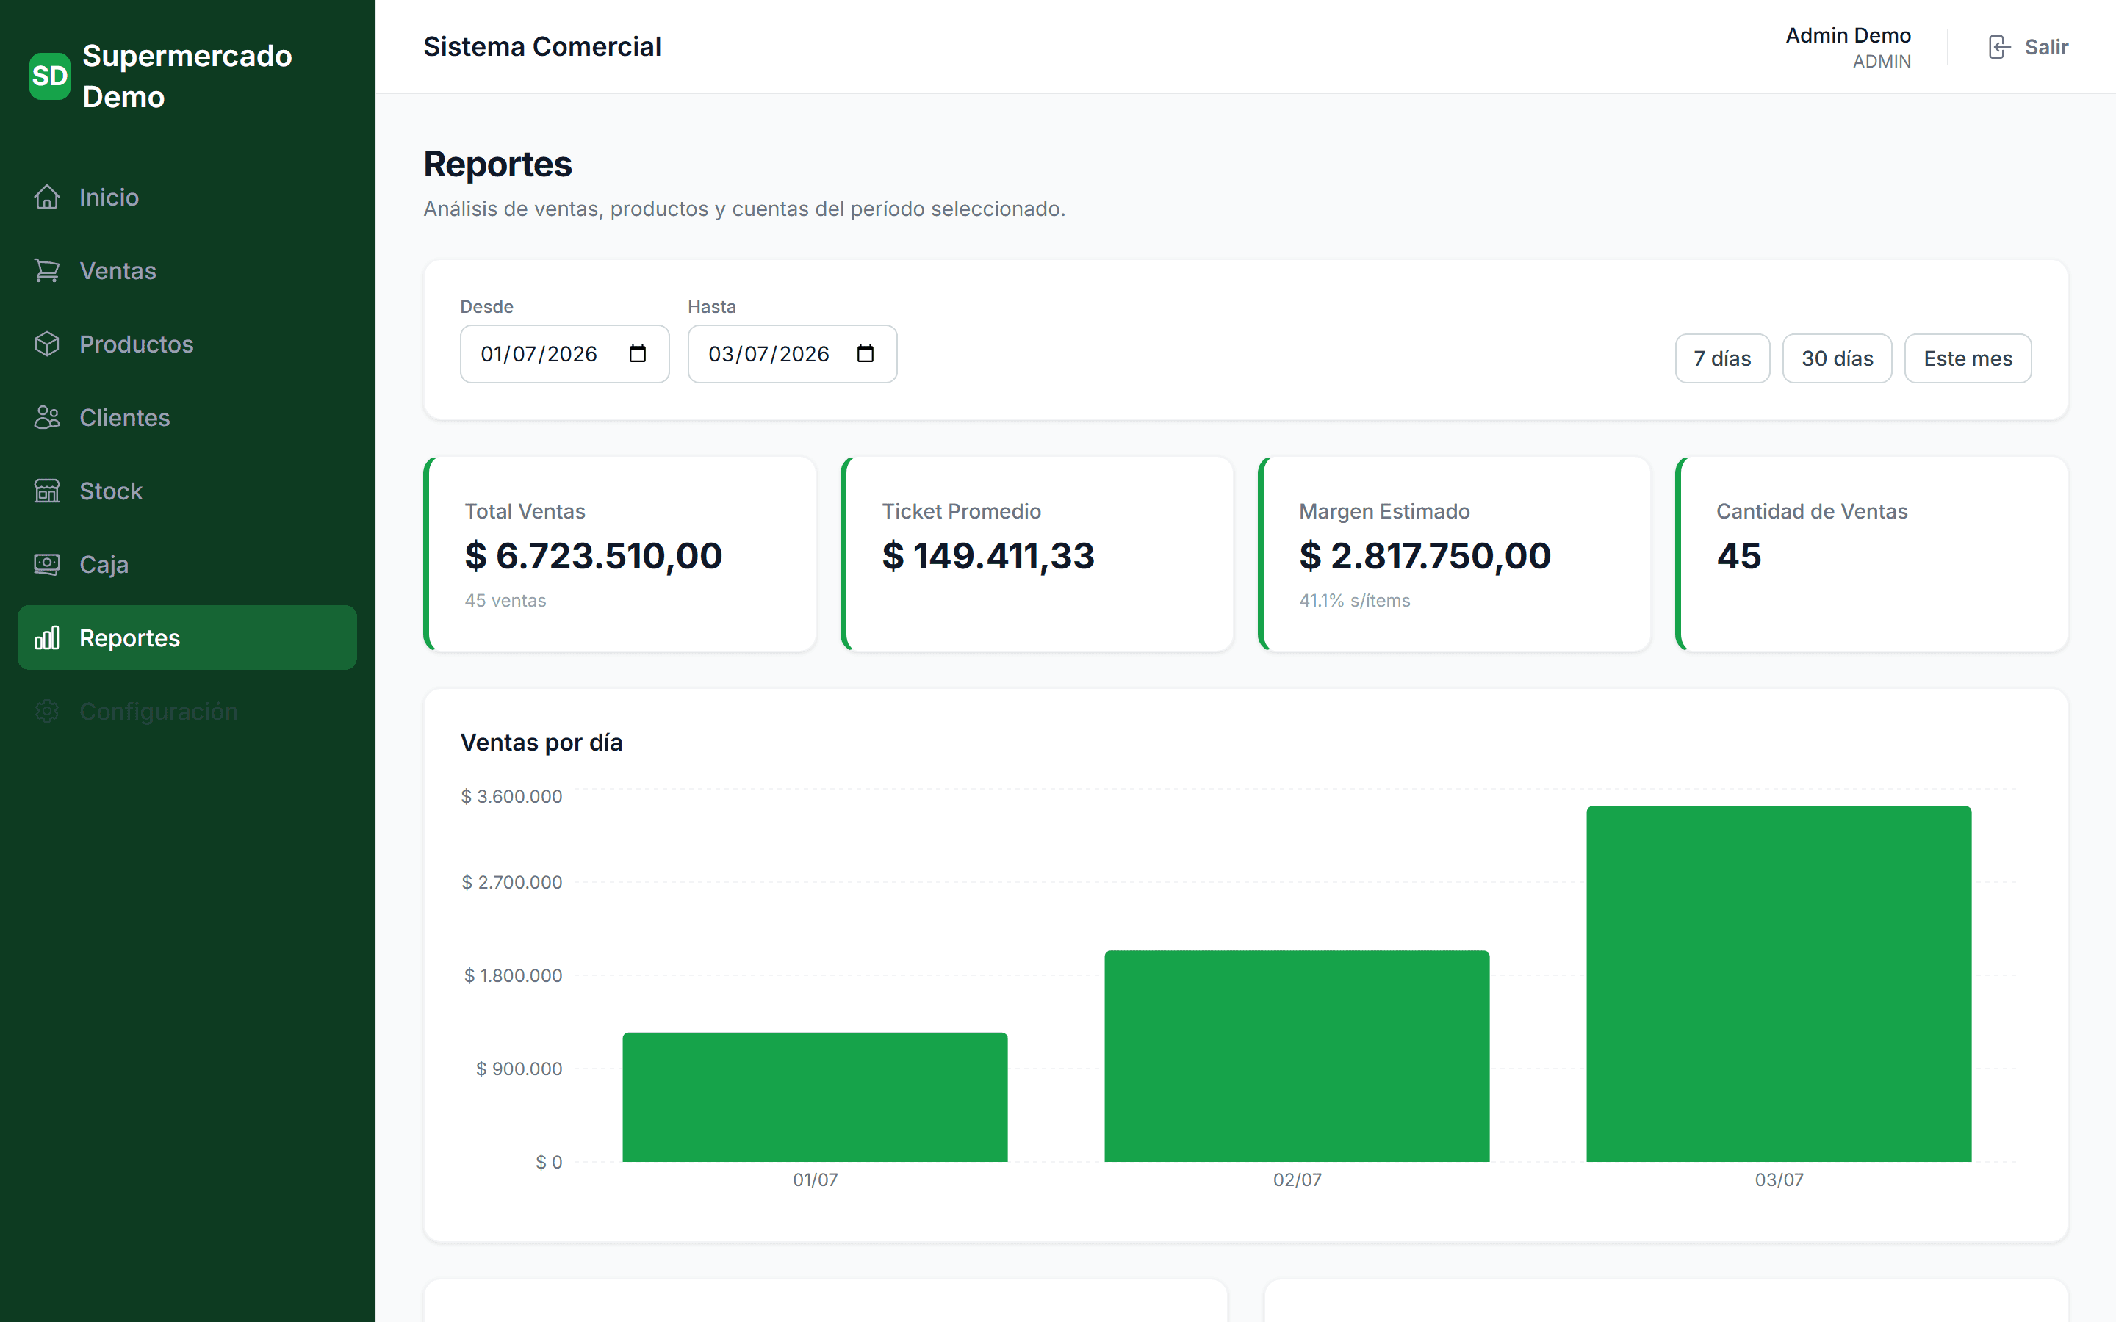Image resolution: width=2116 pixels, height=1322 pixels.
Task: Select the Reportes menu item
Action: click(x=187, y=637)
